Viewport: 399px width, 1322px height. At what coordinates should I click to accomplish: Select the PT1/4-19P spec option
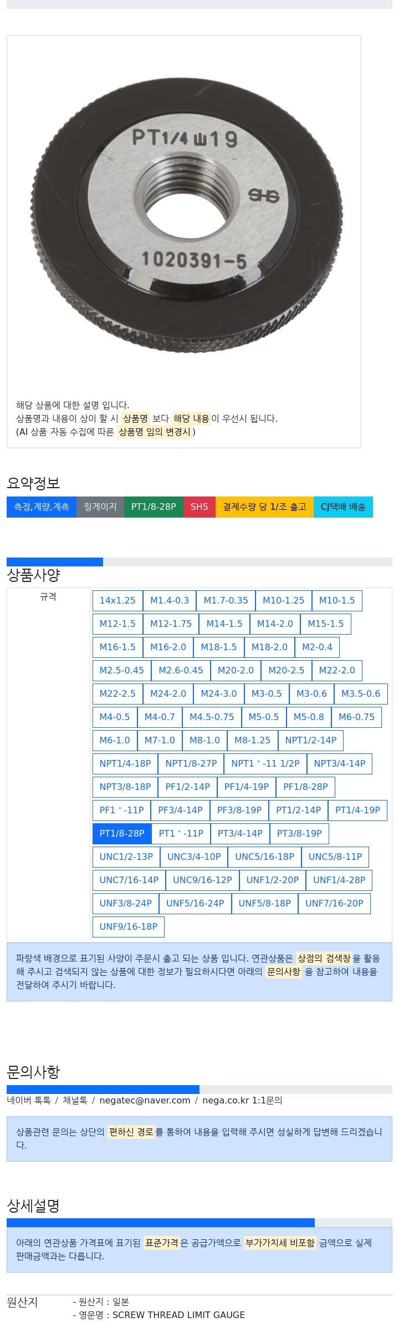357,810
